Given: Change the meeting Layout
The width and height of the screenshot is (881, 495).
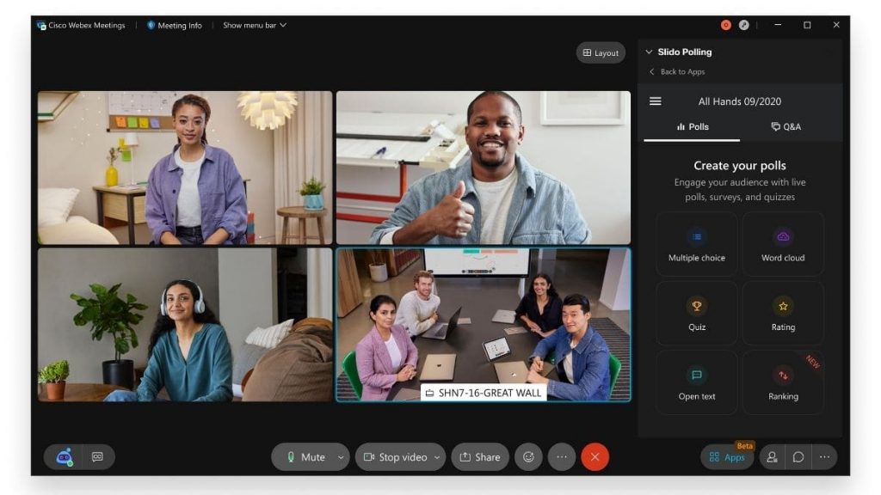Looking at the screenshot, I should (600, 52).
